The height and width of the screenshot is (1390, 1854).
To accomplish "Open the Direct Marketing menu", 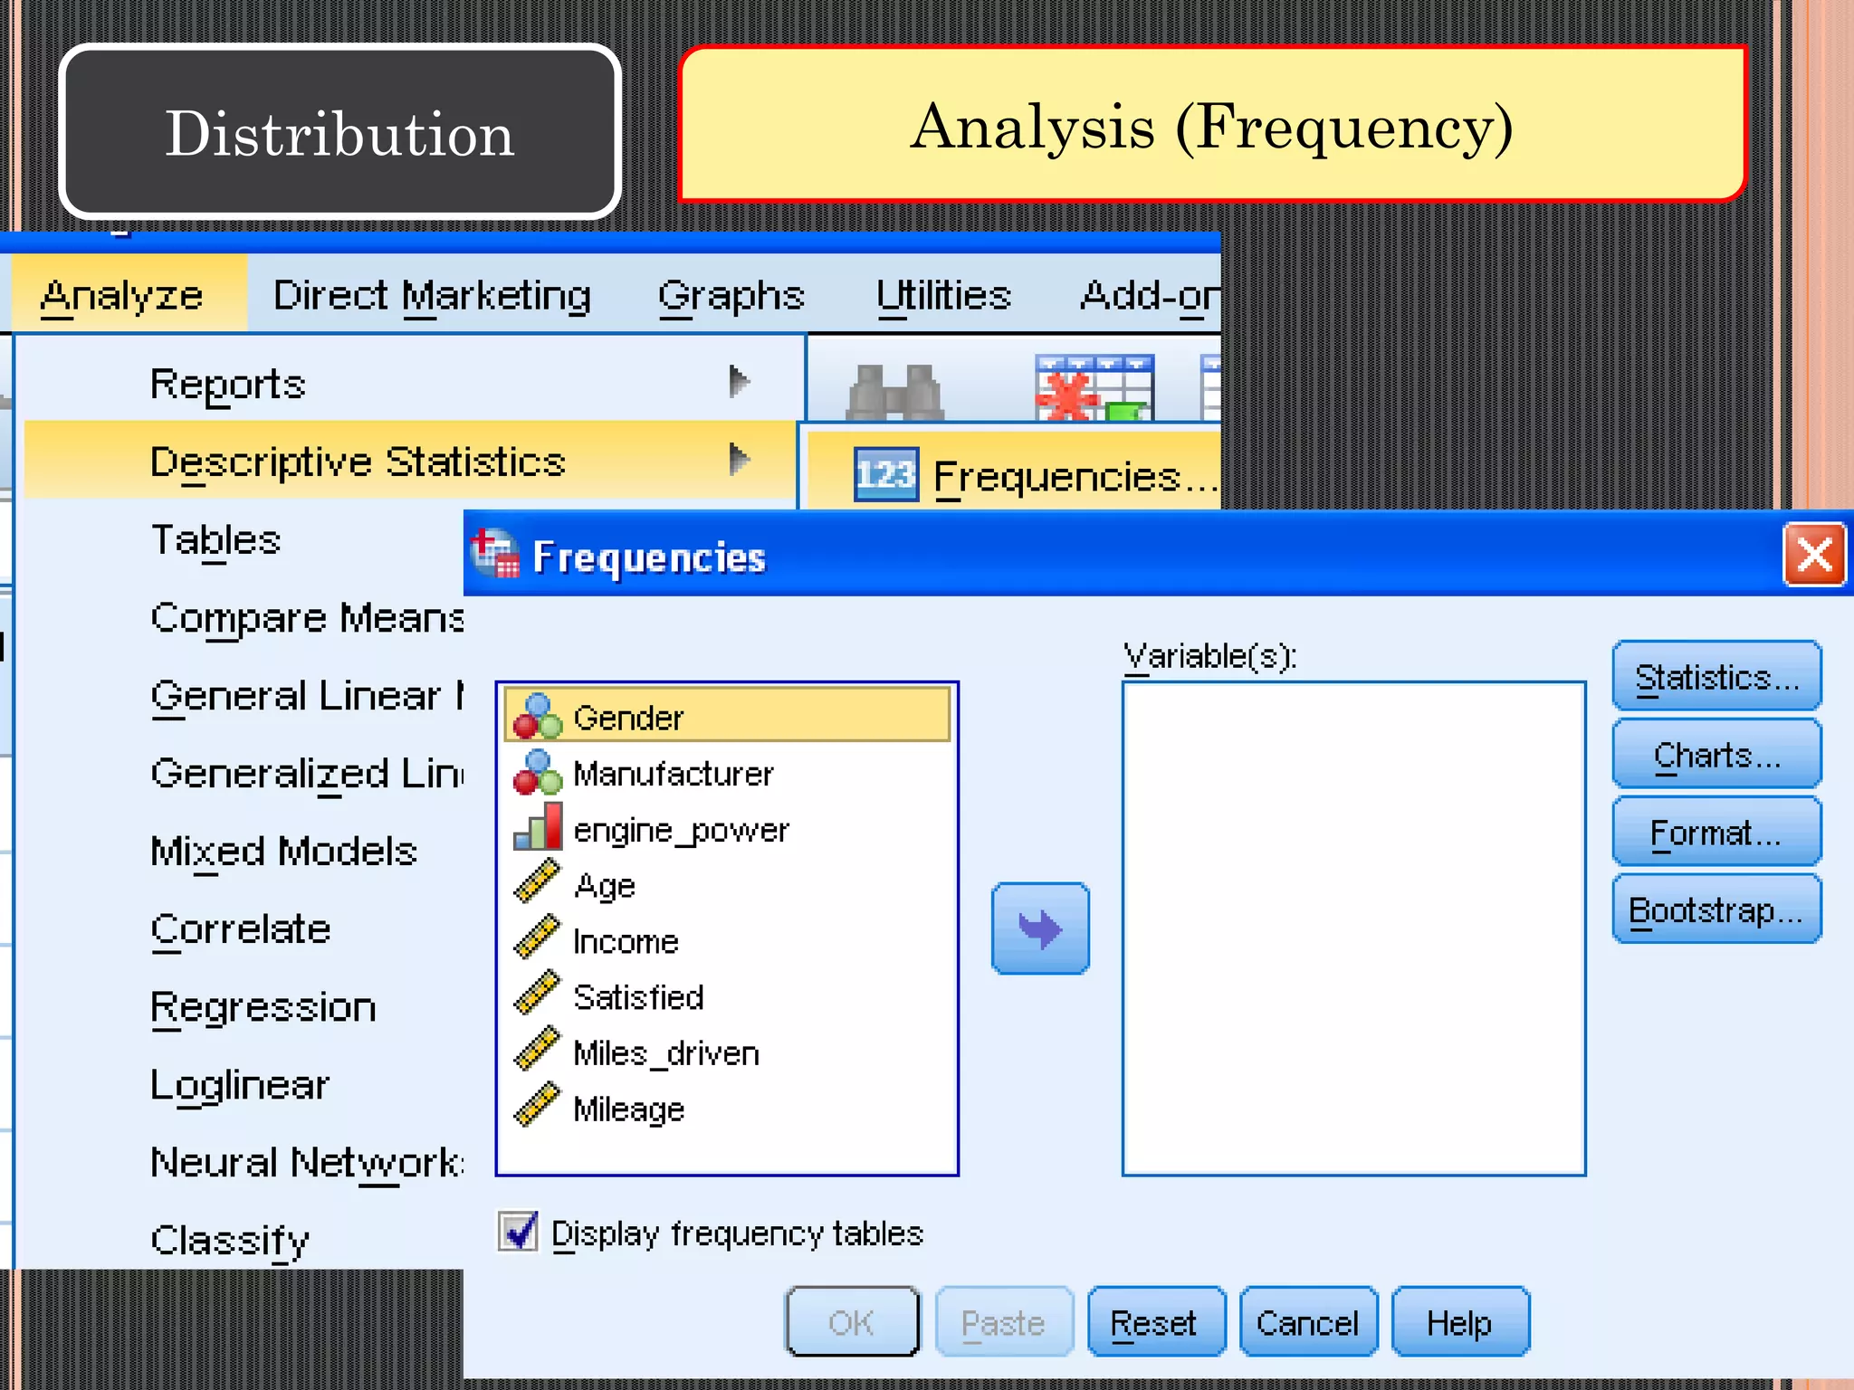I will pyautogui.click(x=432, y=296).
